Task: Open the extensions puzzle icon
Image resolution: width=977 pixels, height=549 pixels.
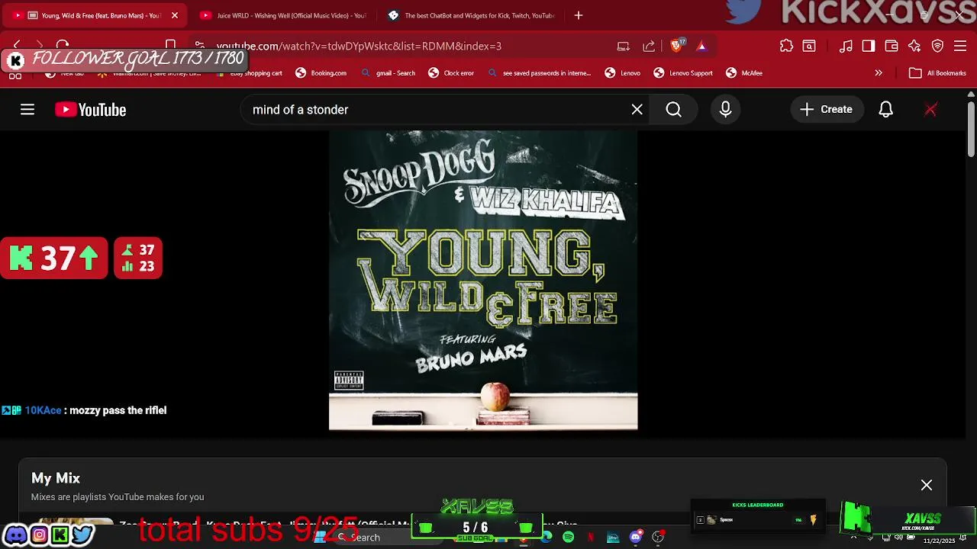Action: [786, 46]
